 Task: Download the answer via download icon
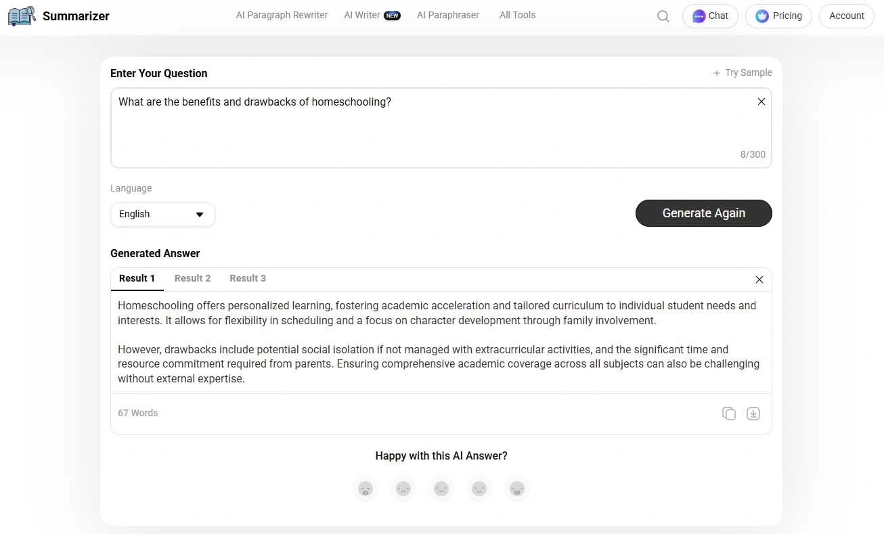tap(753, 413)
